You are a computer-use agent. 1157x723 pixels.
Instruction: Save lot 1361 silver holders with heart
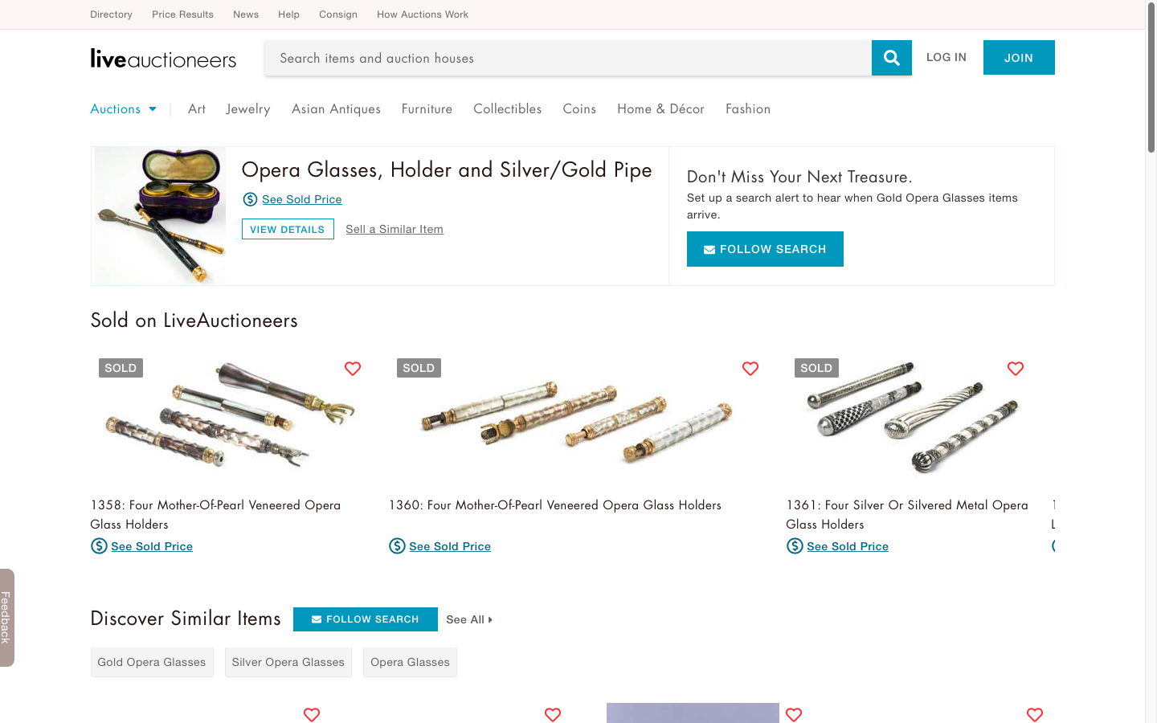(1016, 369)
